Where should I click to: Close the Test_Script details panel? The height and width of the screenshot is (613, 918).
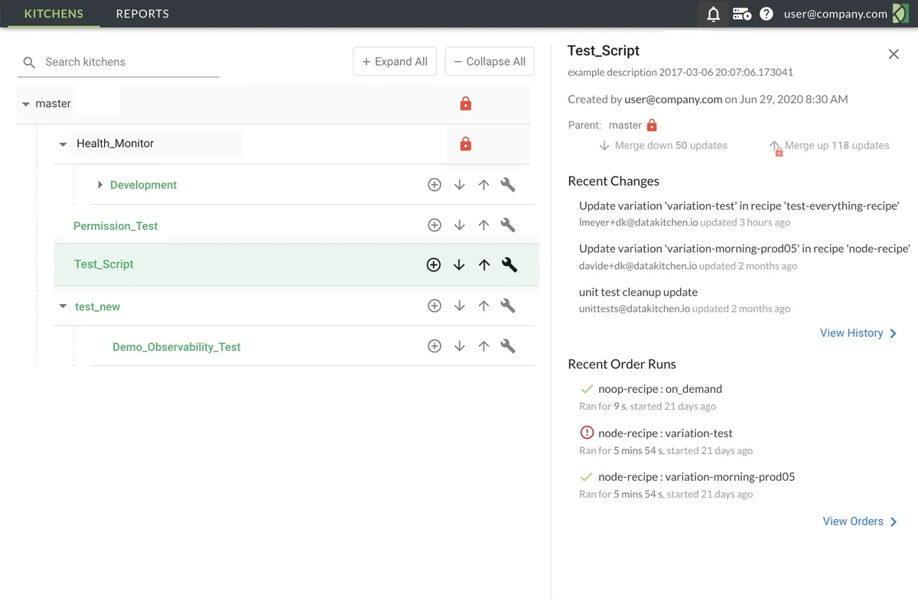[893, 54]
